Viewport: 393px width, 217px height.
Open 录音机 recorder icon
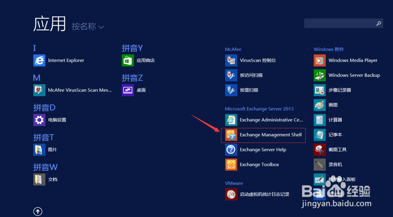point(320,164)
